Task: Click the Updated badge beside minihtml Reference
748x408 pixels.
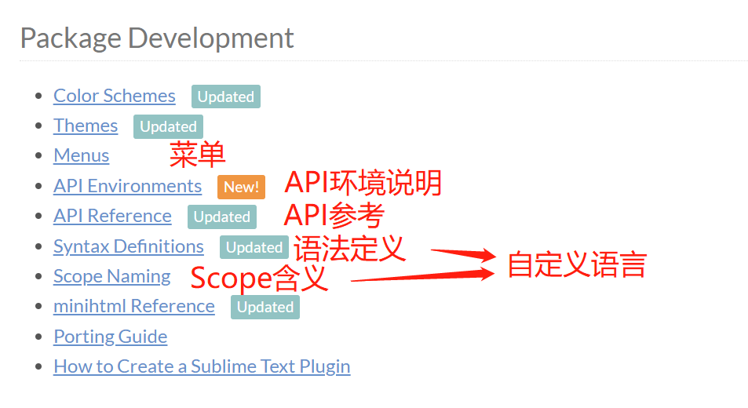Action: (x=265, y=308)
